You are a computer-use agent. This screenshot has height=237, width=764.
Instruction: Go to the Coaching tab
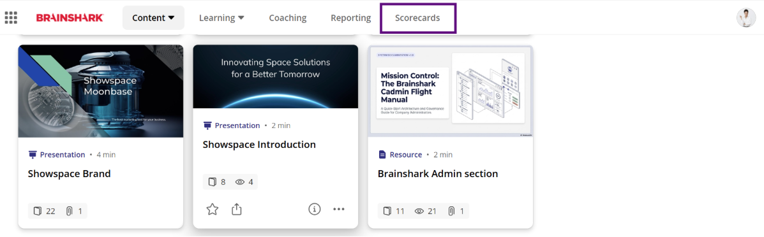click(x=287, y=18)
